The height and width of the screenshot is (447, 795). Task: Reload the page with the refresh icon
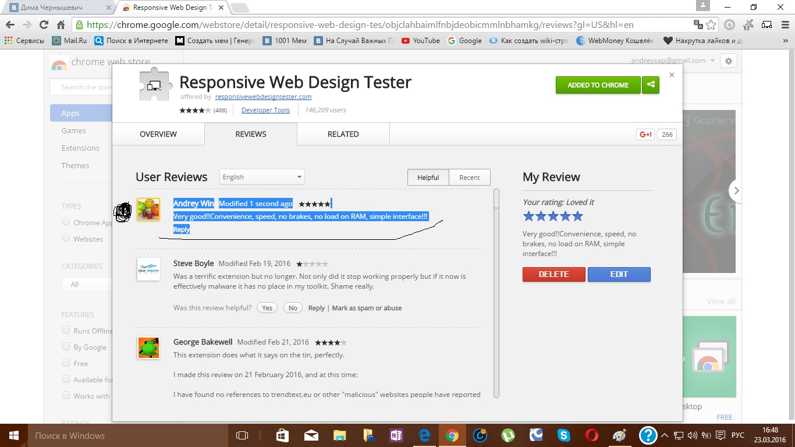click(x=44, y=25)
